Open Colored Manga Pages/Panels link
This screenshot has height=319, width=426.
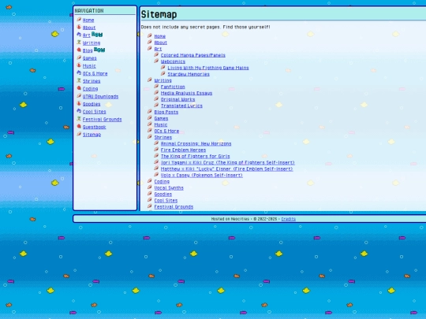(193, 55)
